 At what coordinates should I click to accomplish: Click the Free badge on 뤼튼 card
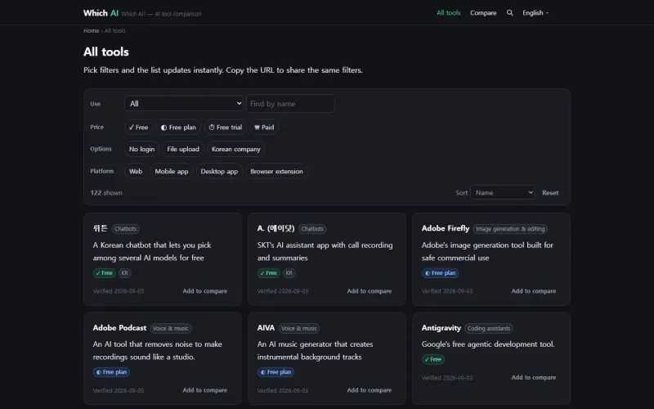pos(105,273)
